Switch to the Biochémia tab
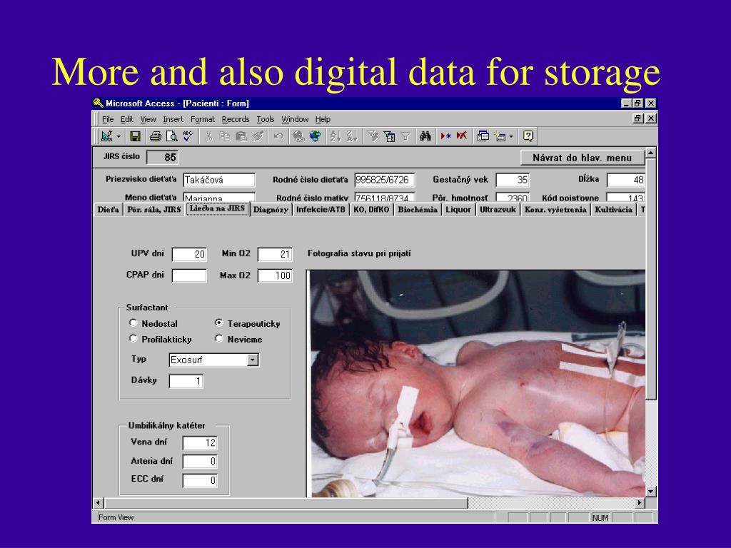This screenshot has height=548, width=731. point(418,210)
